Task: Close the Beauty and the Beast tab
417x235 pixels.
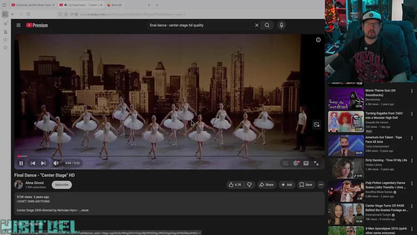Action: coord(53,5)
